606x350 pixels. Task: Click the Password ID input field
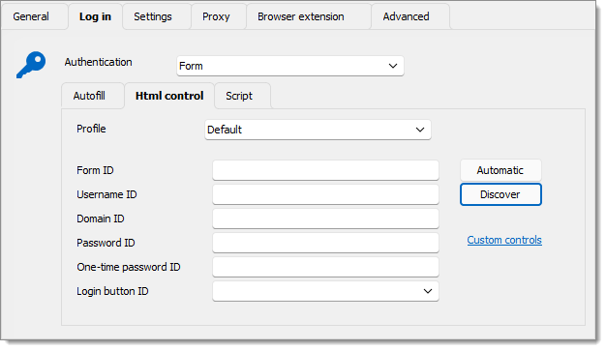(x=325, y=243)
